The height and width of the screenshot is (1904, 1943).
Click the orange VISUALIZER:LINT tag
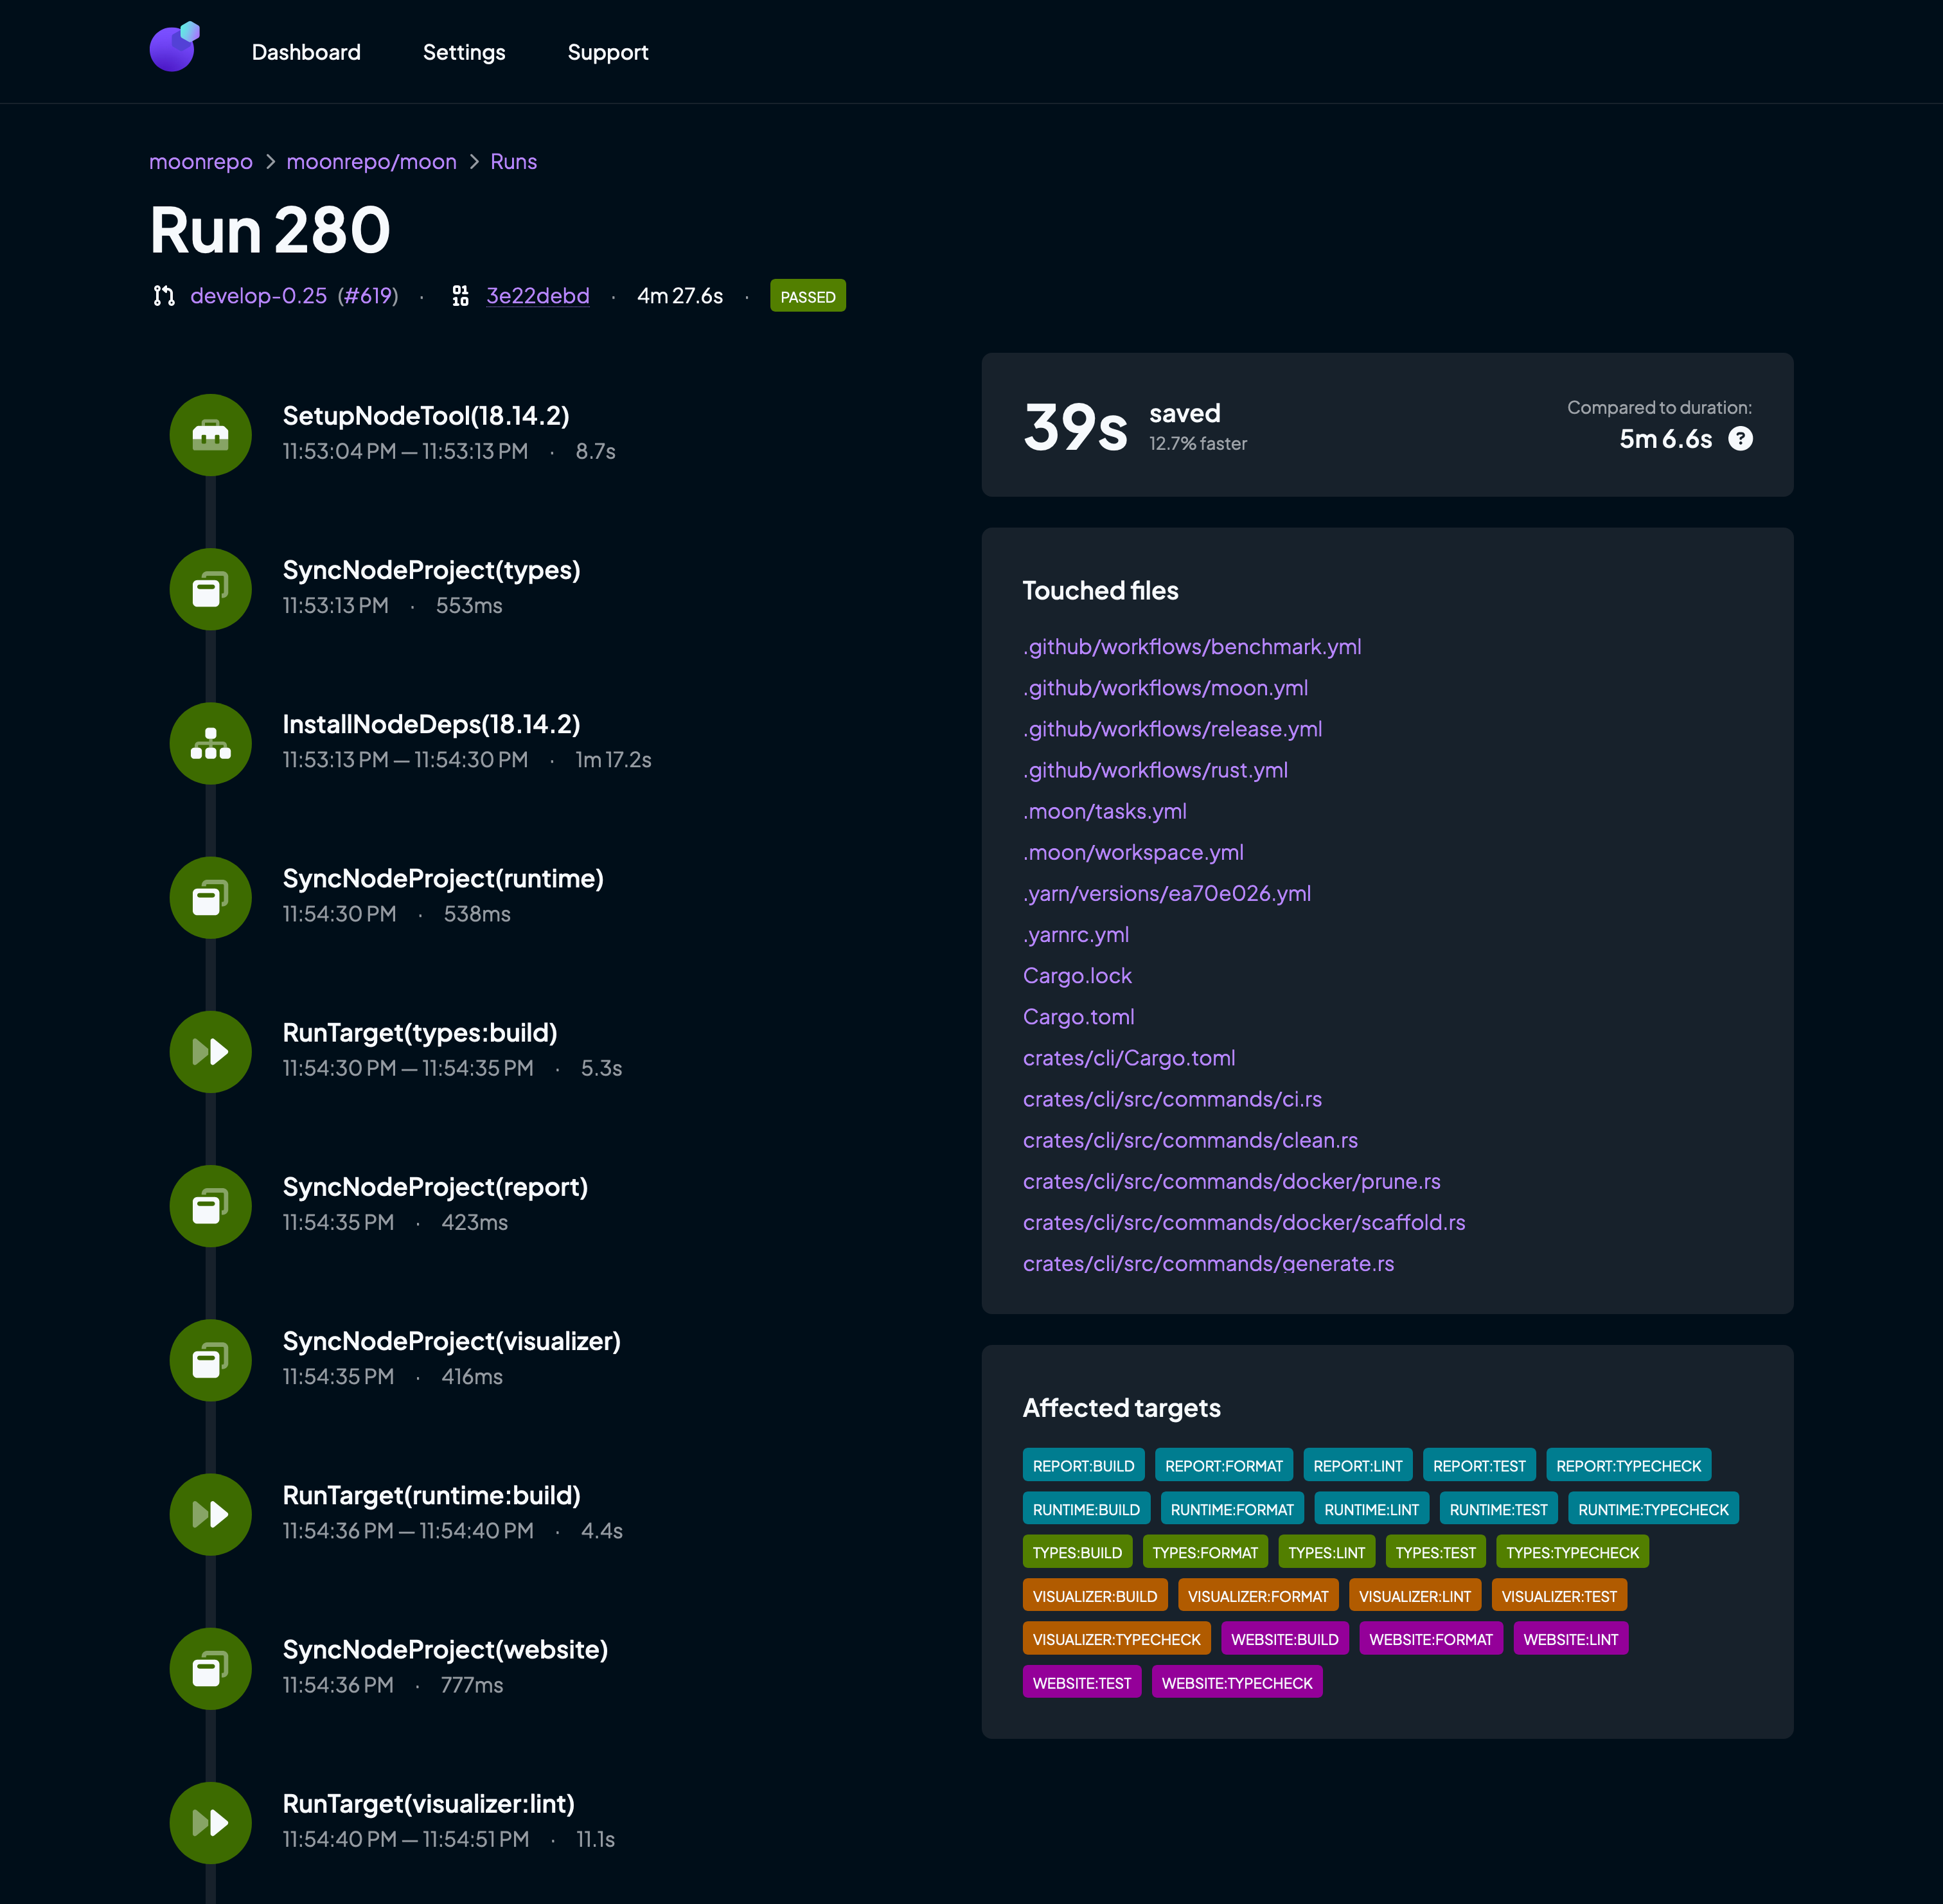coord(1414,1596)
